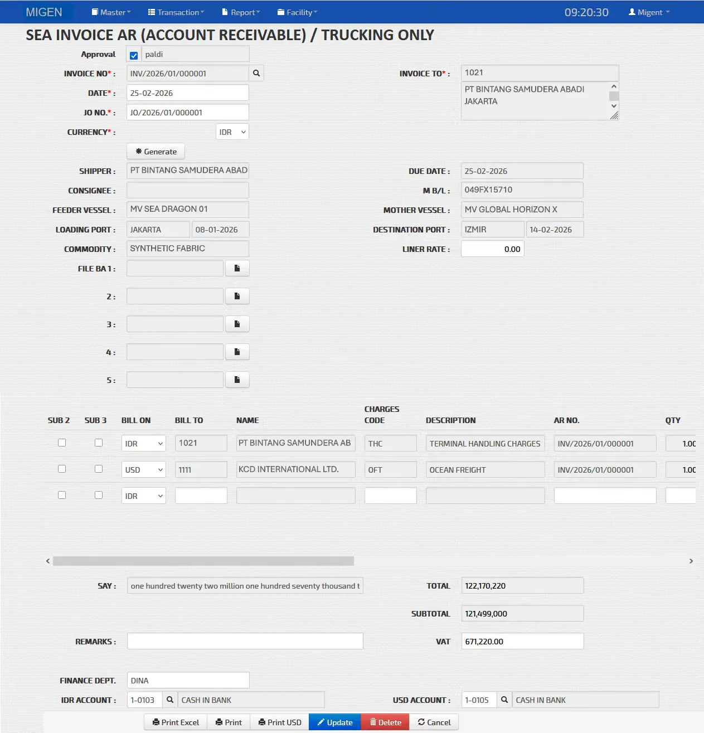704x733 pixels.
Task: Click file upload icon for FILE BA 1
Action: 237,268
